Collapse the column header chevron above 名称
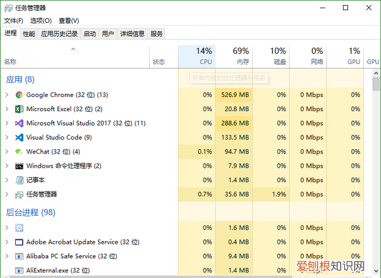This screenshot has height=278, width=381. (x=73, y=49)
